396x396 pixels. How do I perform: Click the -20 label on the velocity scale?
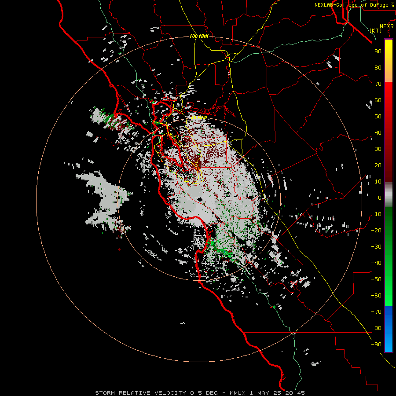(x=376, y=231)
